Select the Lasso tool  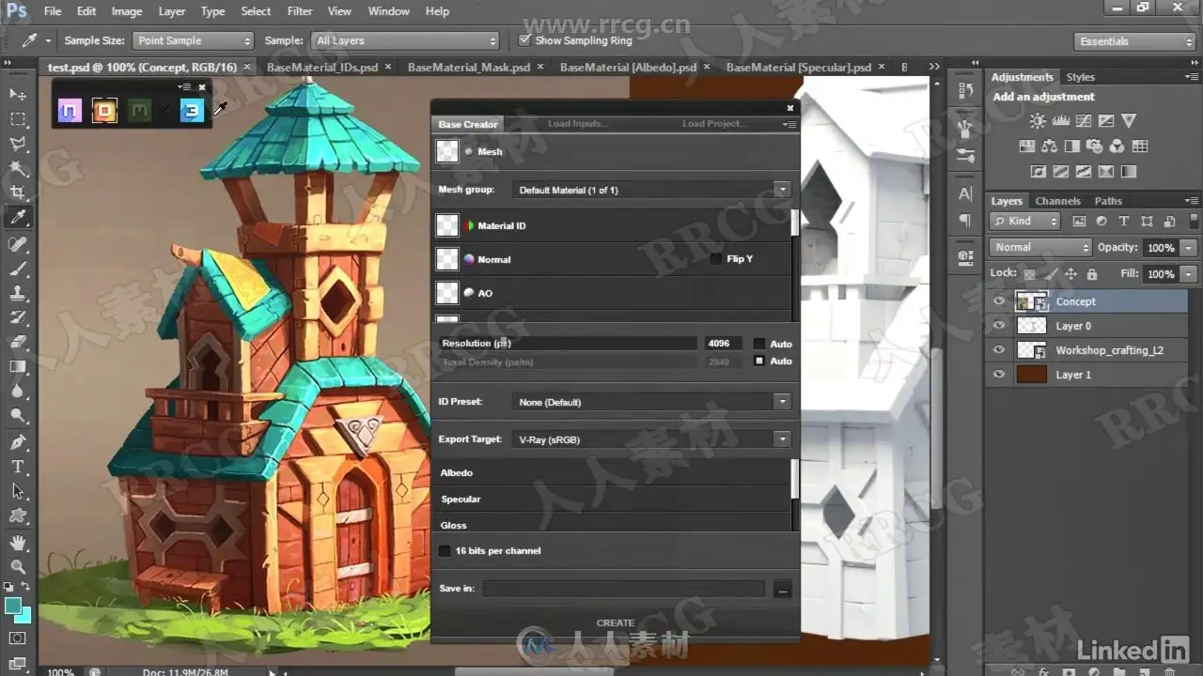point(17,144)
